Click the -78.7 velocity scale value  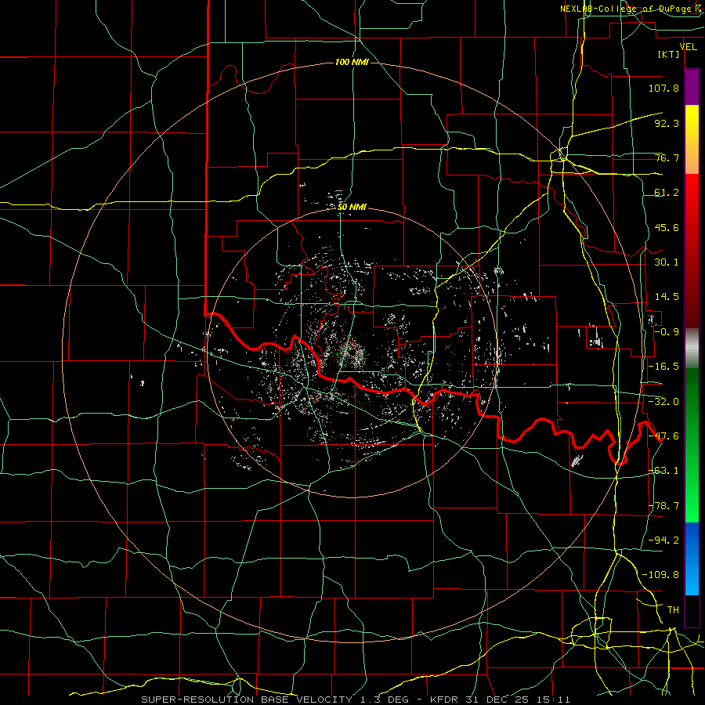(663, 506)
